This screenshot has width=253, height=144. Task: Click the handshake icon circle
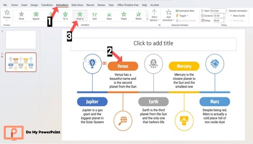pyautogui.click(x=215, y=64)
